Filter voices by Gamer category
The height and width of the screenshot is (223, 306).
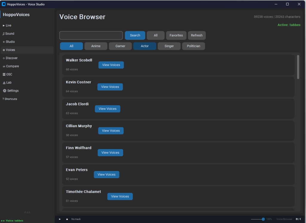click(120, 46)
